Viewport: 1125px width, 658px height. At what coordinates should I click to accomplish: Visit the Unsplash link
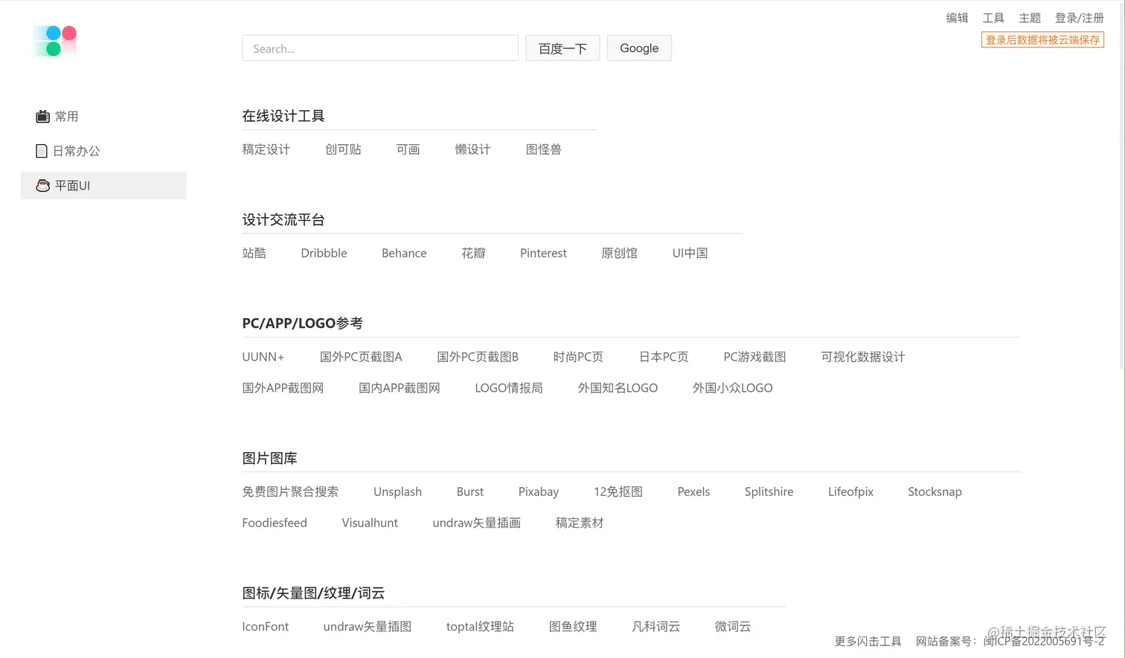click(397, 492)
